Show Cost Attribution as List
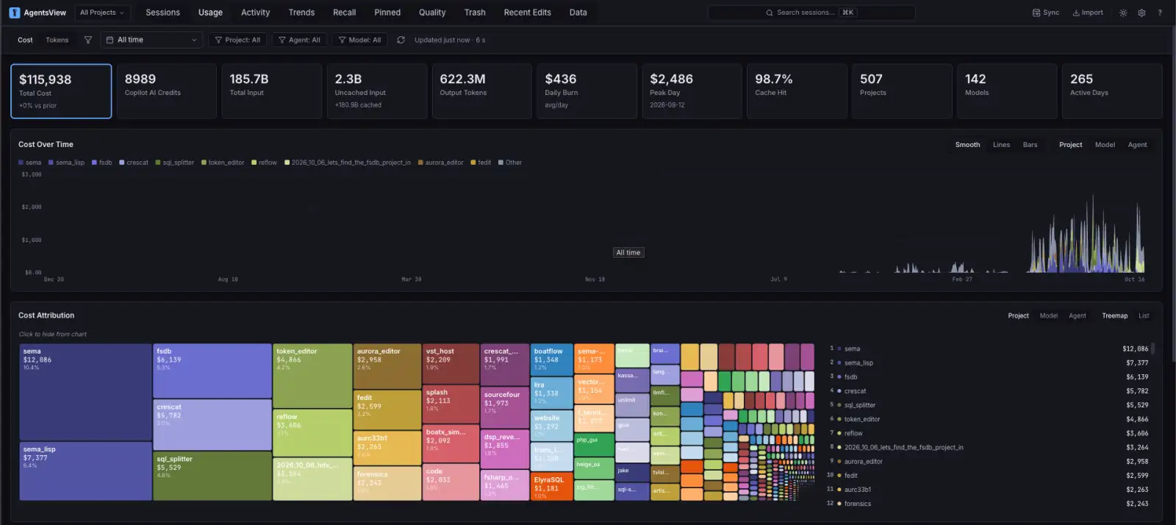Viewport: 1176px width, 525px height. click(1144, 315)
